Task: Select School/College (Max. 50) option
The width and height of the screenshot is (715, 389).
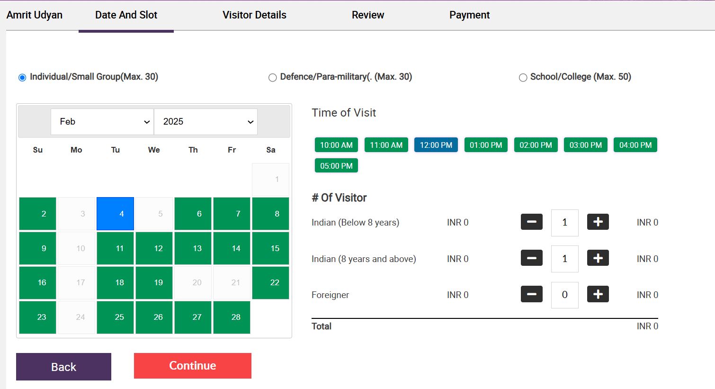Action: click(523, 77)
